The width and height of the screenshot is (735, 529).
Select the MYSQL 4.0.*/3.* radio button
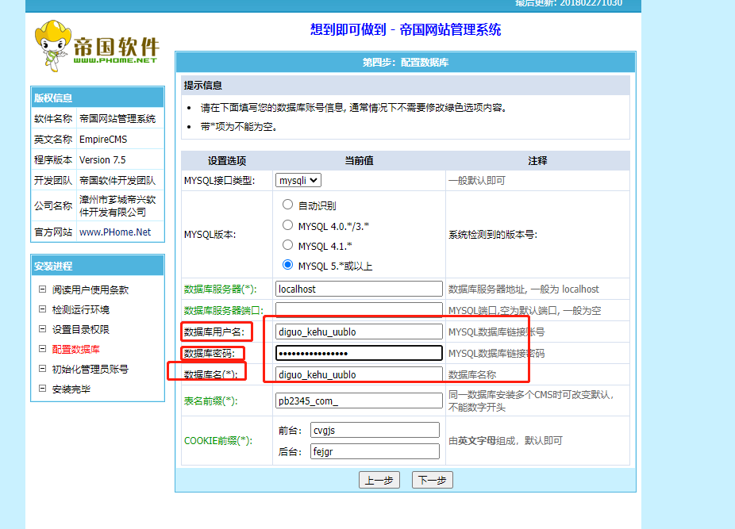click(x=287, y=225)
